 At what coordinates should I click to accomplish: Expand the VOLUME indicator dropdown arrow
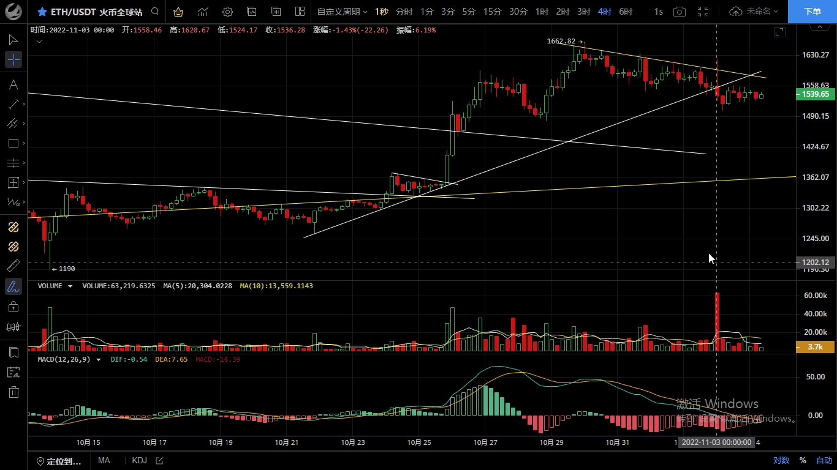[70, 286]
